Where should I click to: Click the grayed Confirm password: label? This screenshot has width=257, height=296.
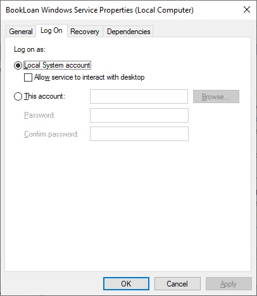[51, 134]
